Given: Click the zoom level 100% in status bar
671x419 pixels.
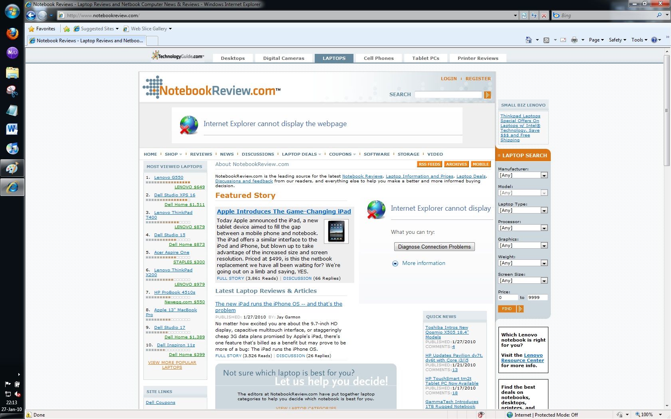Looking at the screenshot, I should [646, 415].
